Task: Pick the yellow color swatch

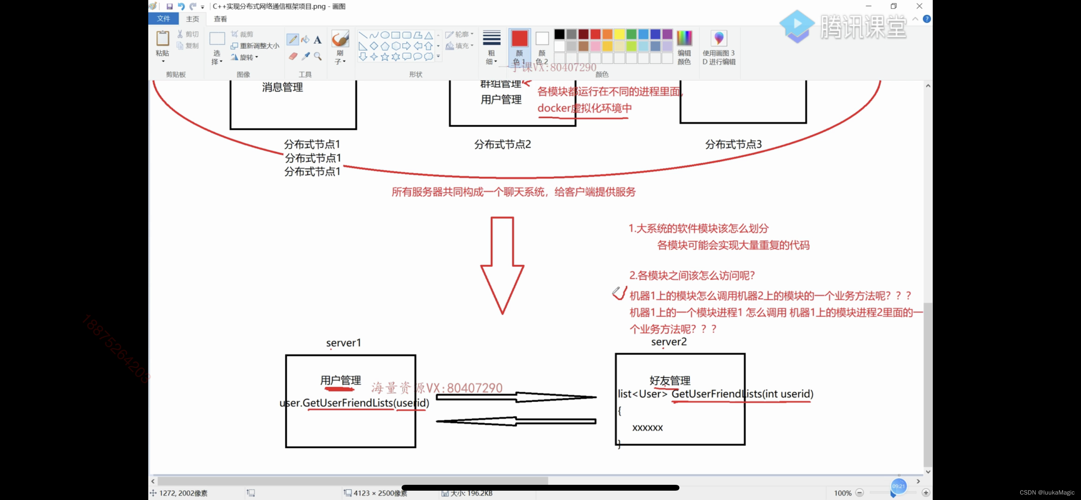Action: [x=619, y=34]
